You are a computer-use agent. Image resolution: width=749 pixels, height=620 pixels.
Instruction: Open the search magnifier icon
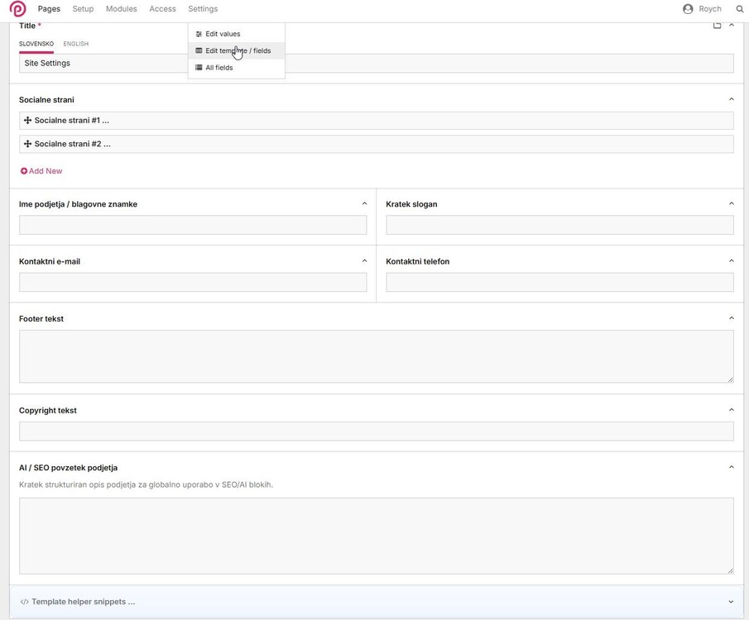pyautogui.click(x=740, y=9)
